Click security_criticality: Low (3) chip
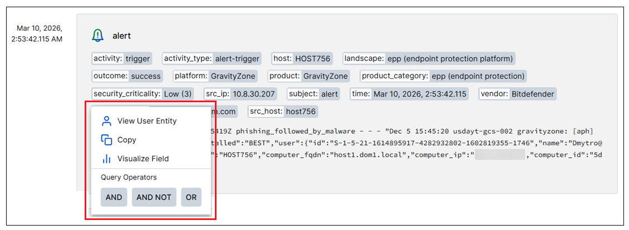 (143, 94)
